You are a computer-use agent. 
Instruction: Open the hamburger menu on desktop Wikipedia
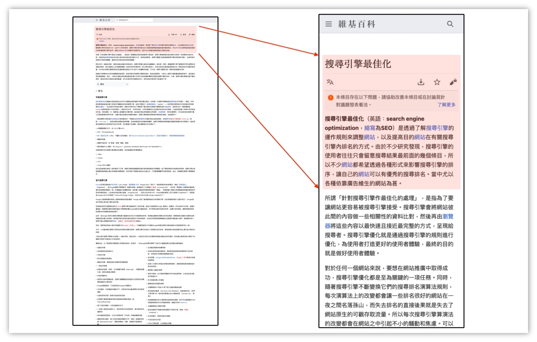pos(97,20)
